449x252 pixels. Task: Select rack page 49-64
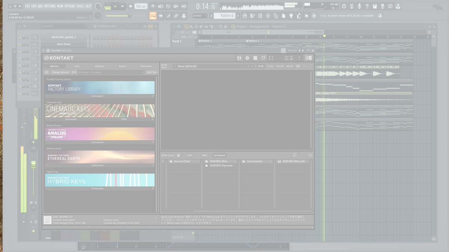(x=289, y=66)
